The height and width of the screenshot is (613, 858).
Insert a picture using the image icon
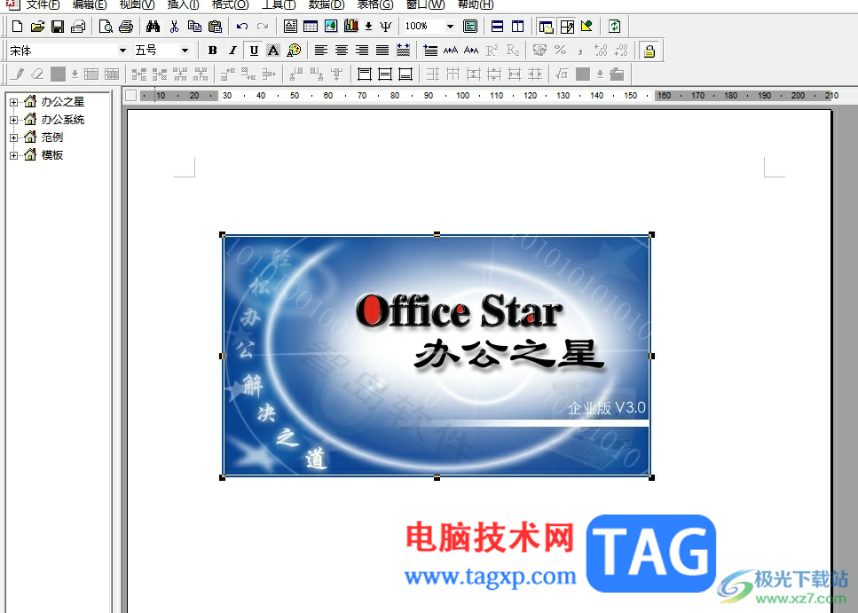click(331, 27)
